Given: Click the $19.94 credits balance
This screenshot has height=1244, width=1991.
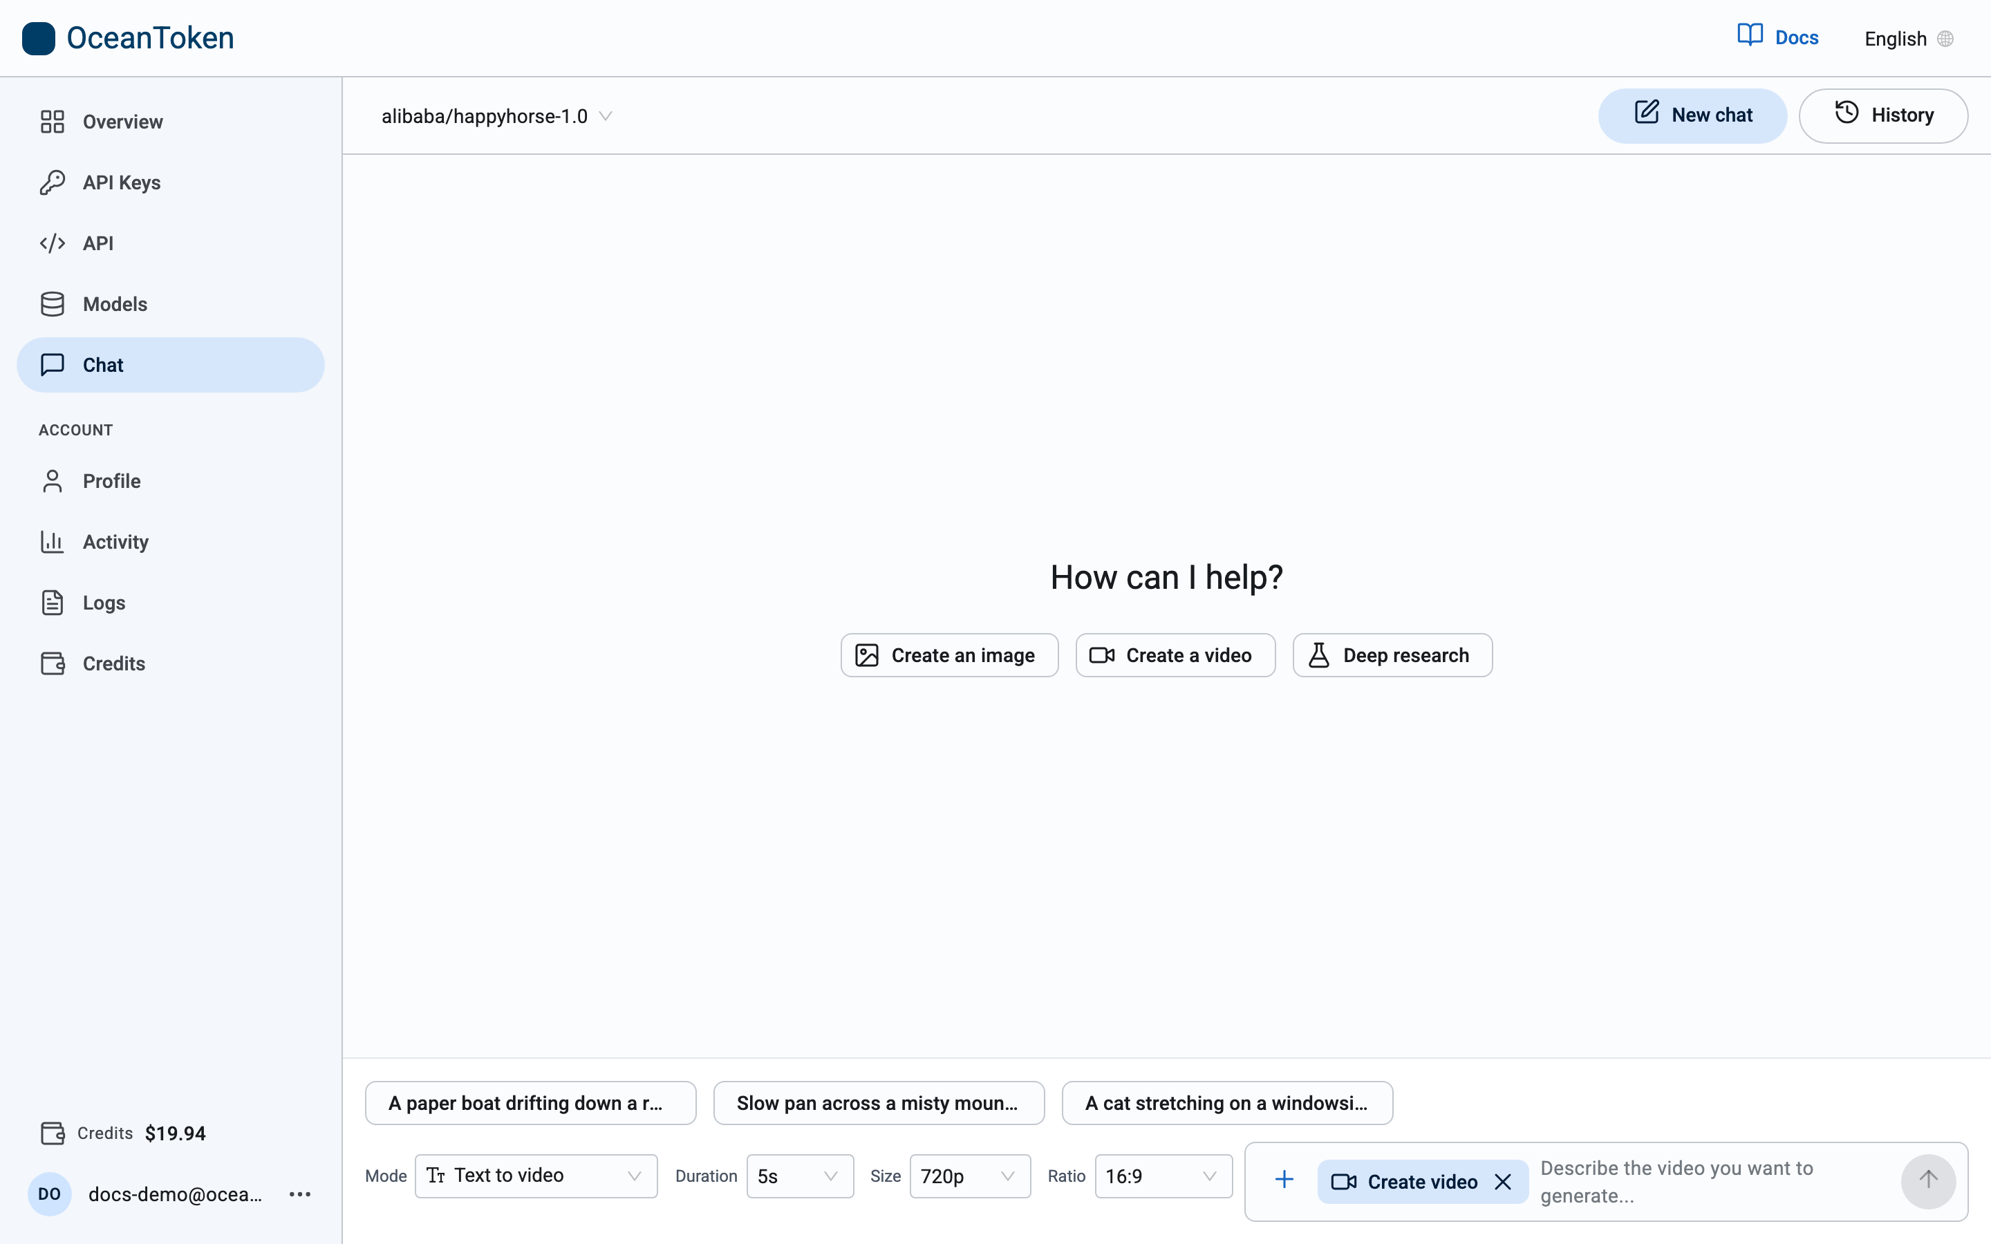Looking at the screenshot, I should click(175, 1133).
